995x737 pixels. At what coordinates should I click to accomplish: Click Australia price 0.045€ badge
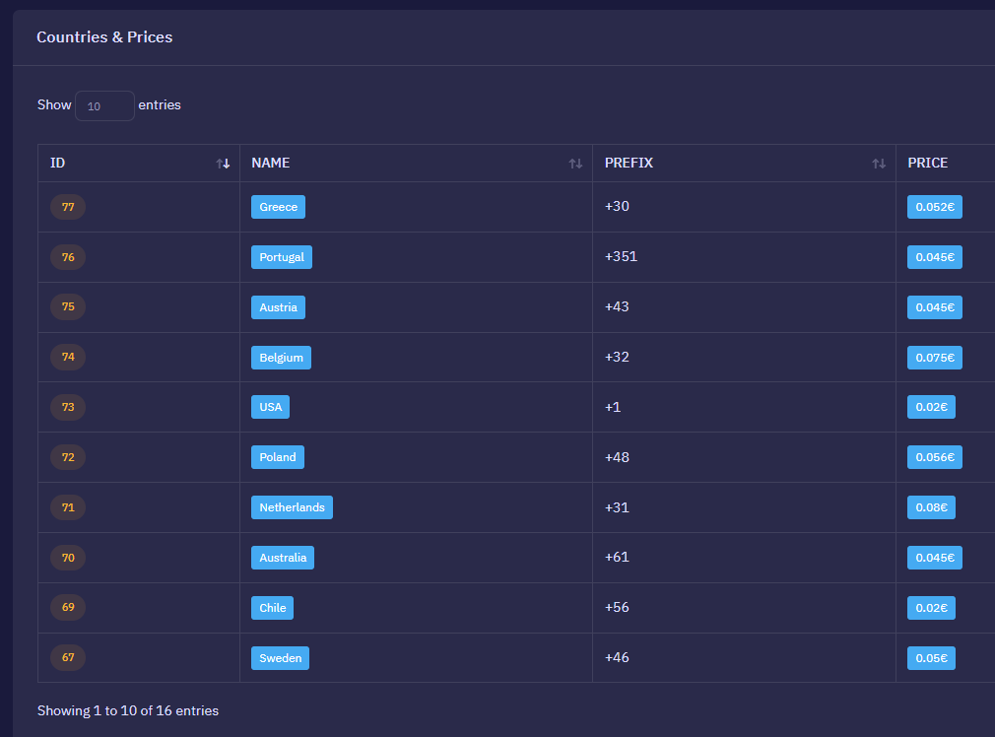935,558
